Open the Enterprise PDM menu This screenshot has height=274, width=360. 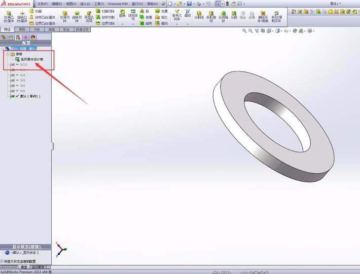click(118, 4)
